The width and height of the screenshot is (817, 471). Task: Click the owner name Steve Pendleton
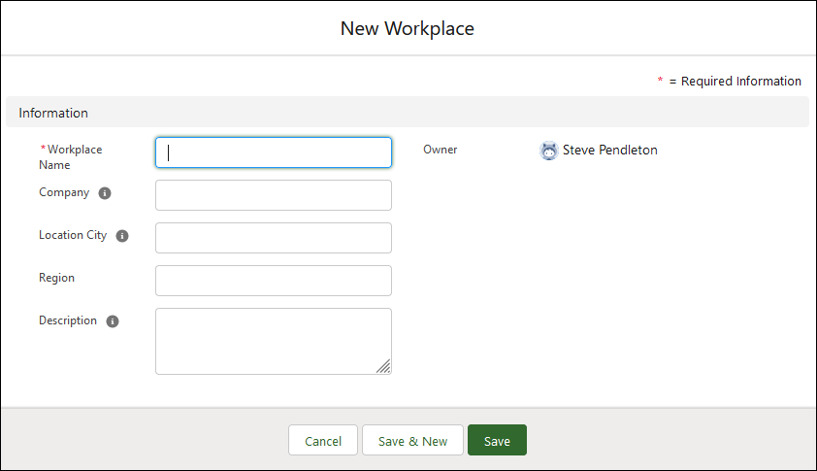pyautogui.click(x=609, y=151)
